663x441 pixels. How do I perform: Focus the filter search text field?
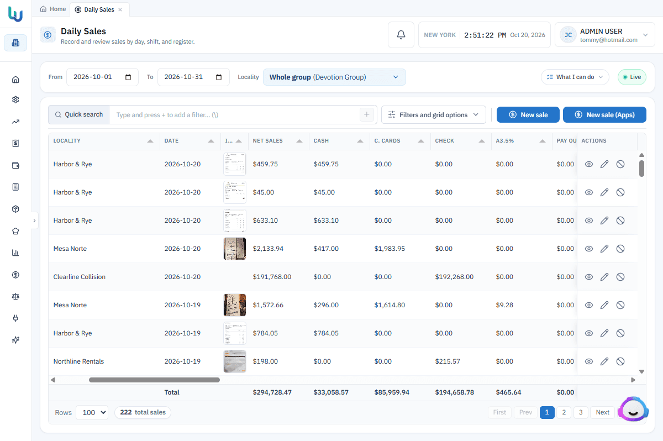234,114
